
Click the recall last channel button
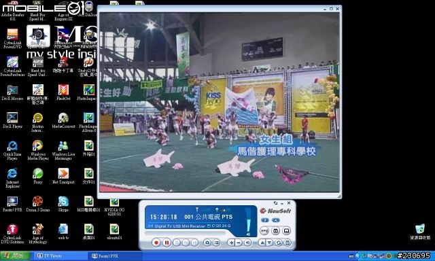click(x=279, y=243)
